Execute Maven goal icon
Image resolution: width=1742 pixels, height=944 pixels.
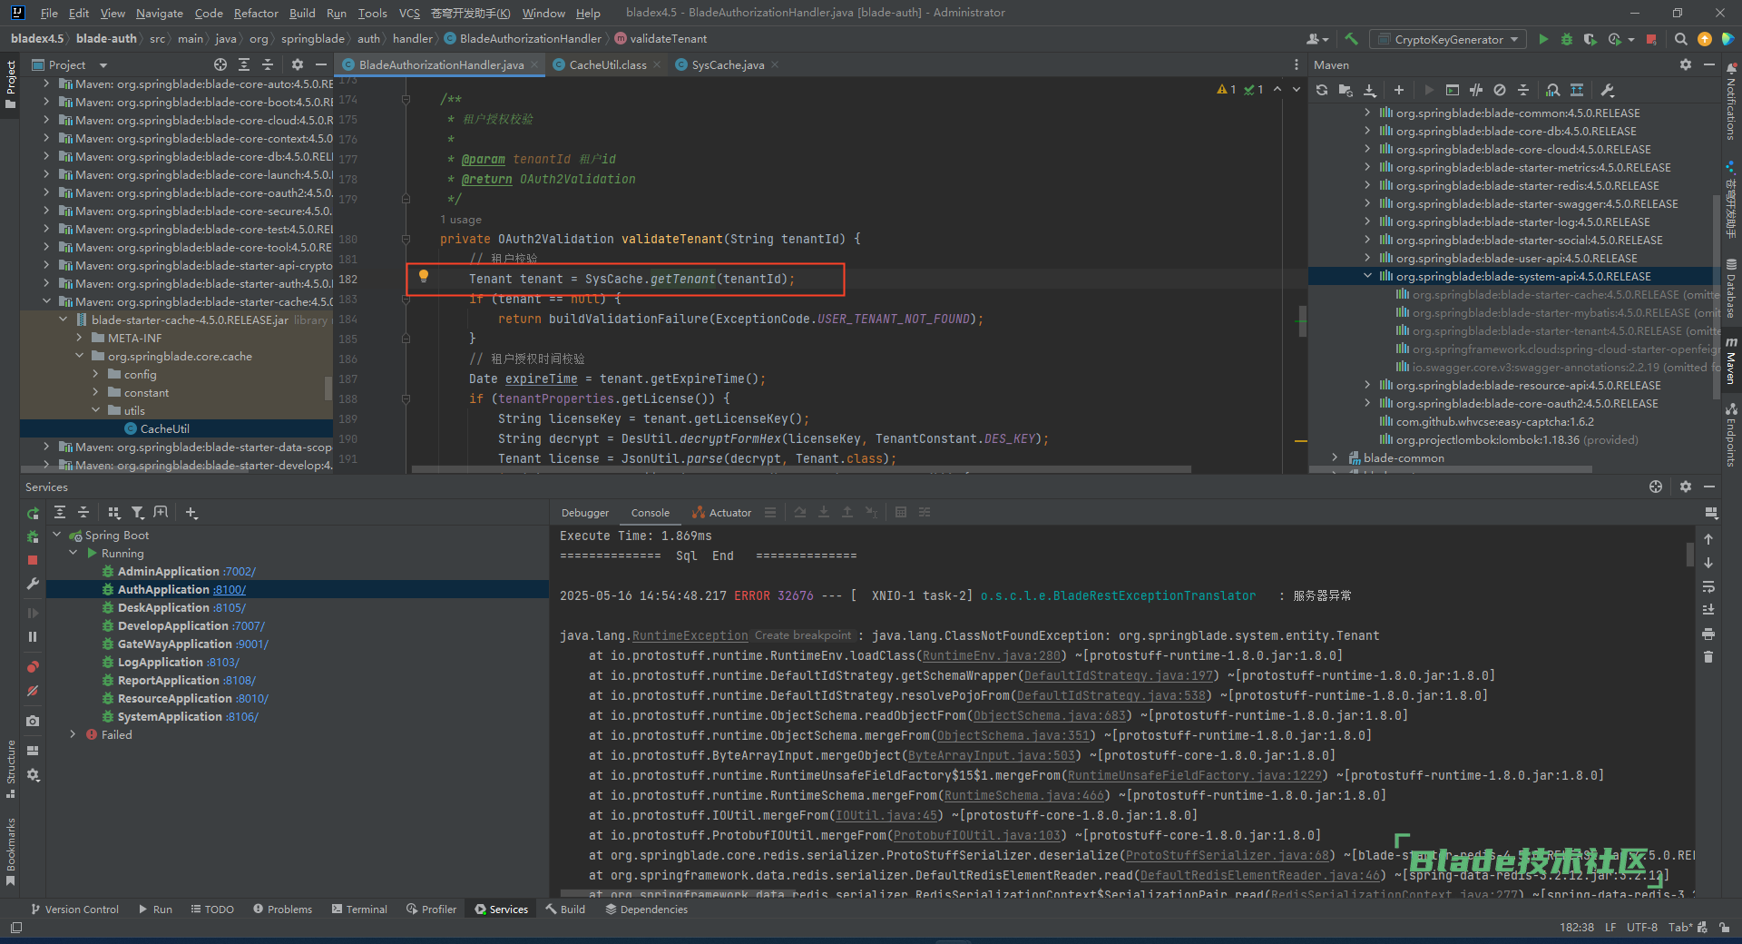click(1453, 90)
